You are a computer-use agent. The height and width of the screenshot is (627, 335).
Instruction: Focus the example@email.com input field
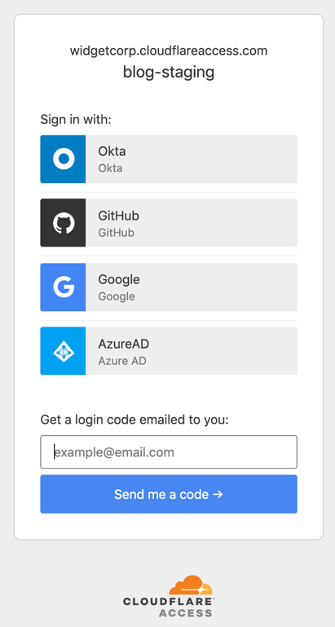(x=169, y=451)
